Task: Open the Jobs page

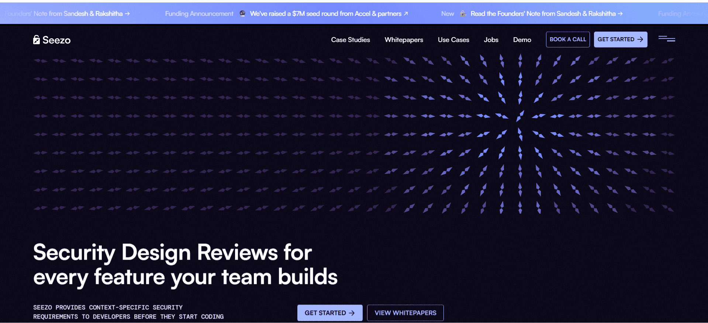Action: coord(491,40)
